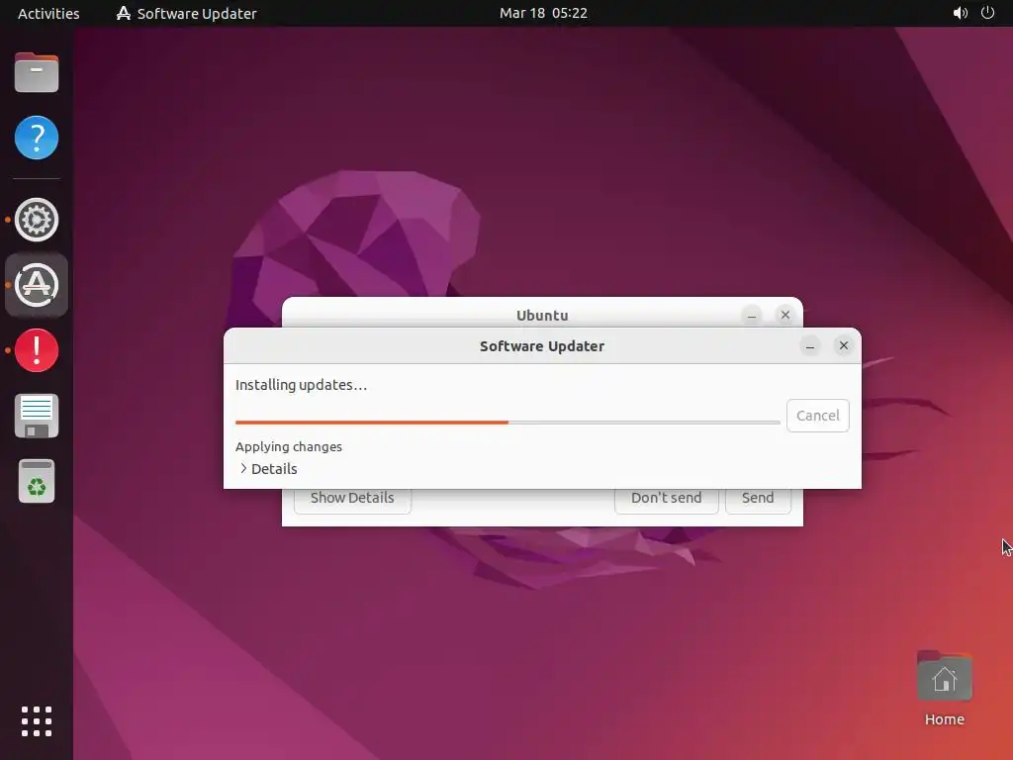Expand the Details section
Screen dimensions: 1013x760
click(267, 468)
